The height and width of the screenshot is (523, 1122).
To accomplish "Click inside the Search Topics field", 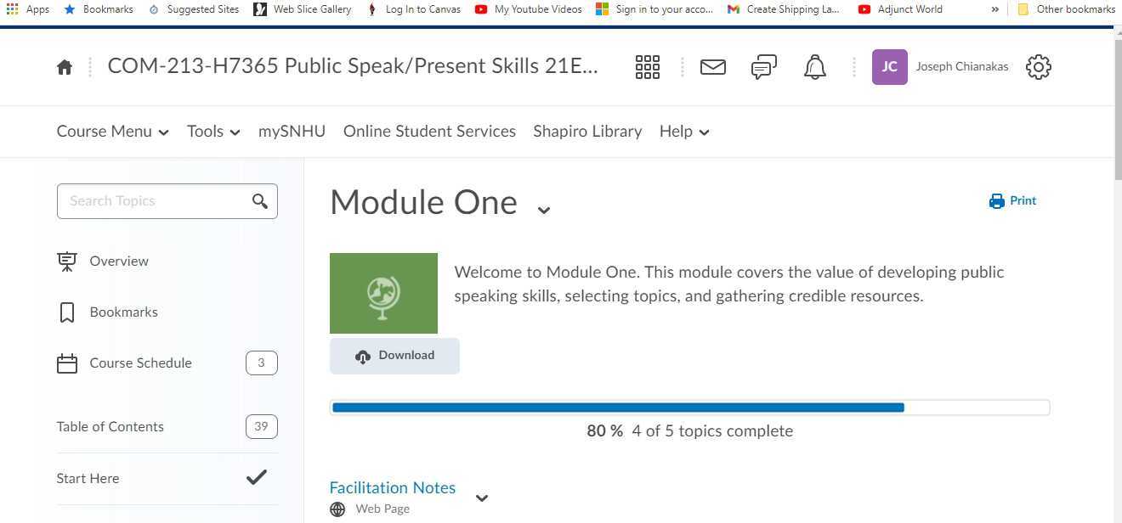I will [153, 201].
